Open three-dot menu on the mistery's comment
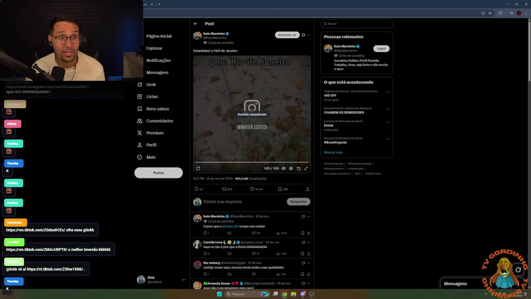 point(309,263)
